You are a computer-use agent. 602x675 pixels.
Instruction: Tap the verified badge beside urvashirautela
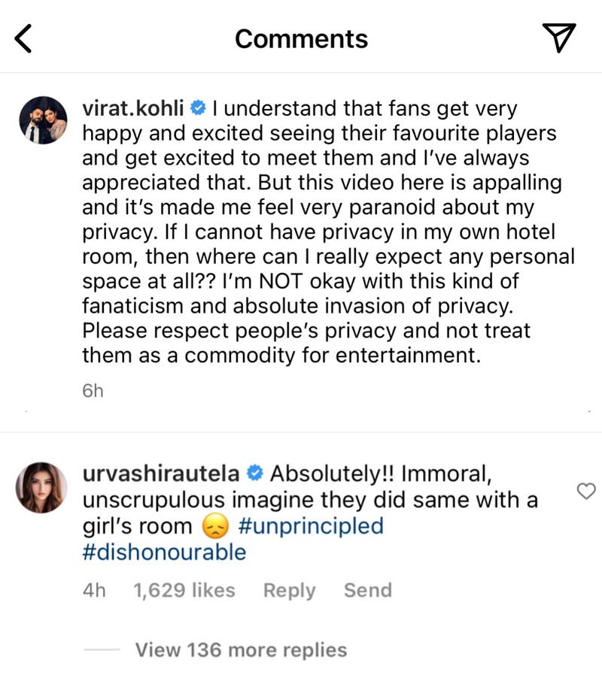pyautogui.click(x=255, y=474)
